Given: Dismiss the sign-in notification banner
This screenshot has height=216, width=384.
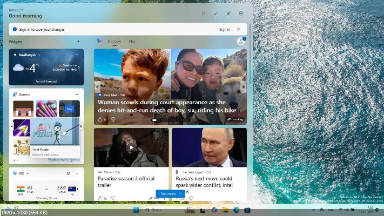Looking at the screenshot, I should click(239, 29).
